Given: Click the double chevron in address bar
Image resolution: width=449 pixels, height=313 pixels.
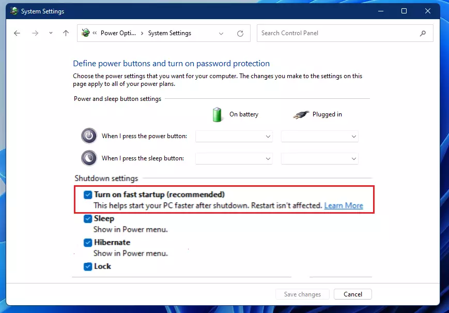Looking at the screenshot, I should pos(95,33).
